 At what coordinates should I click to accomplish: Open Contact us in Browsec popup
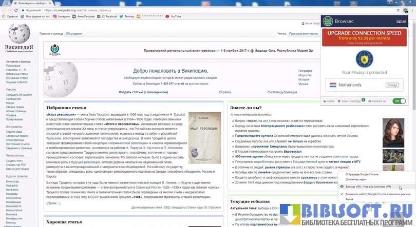coord(377,101)
